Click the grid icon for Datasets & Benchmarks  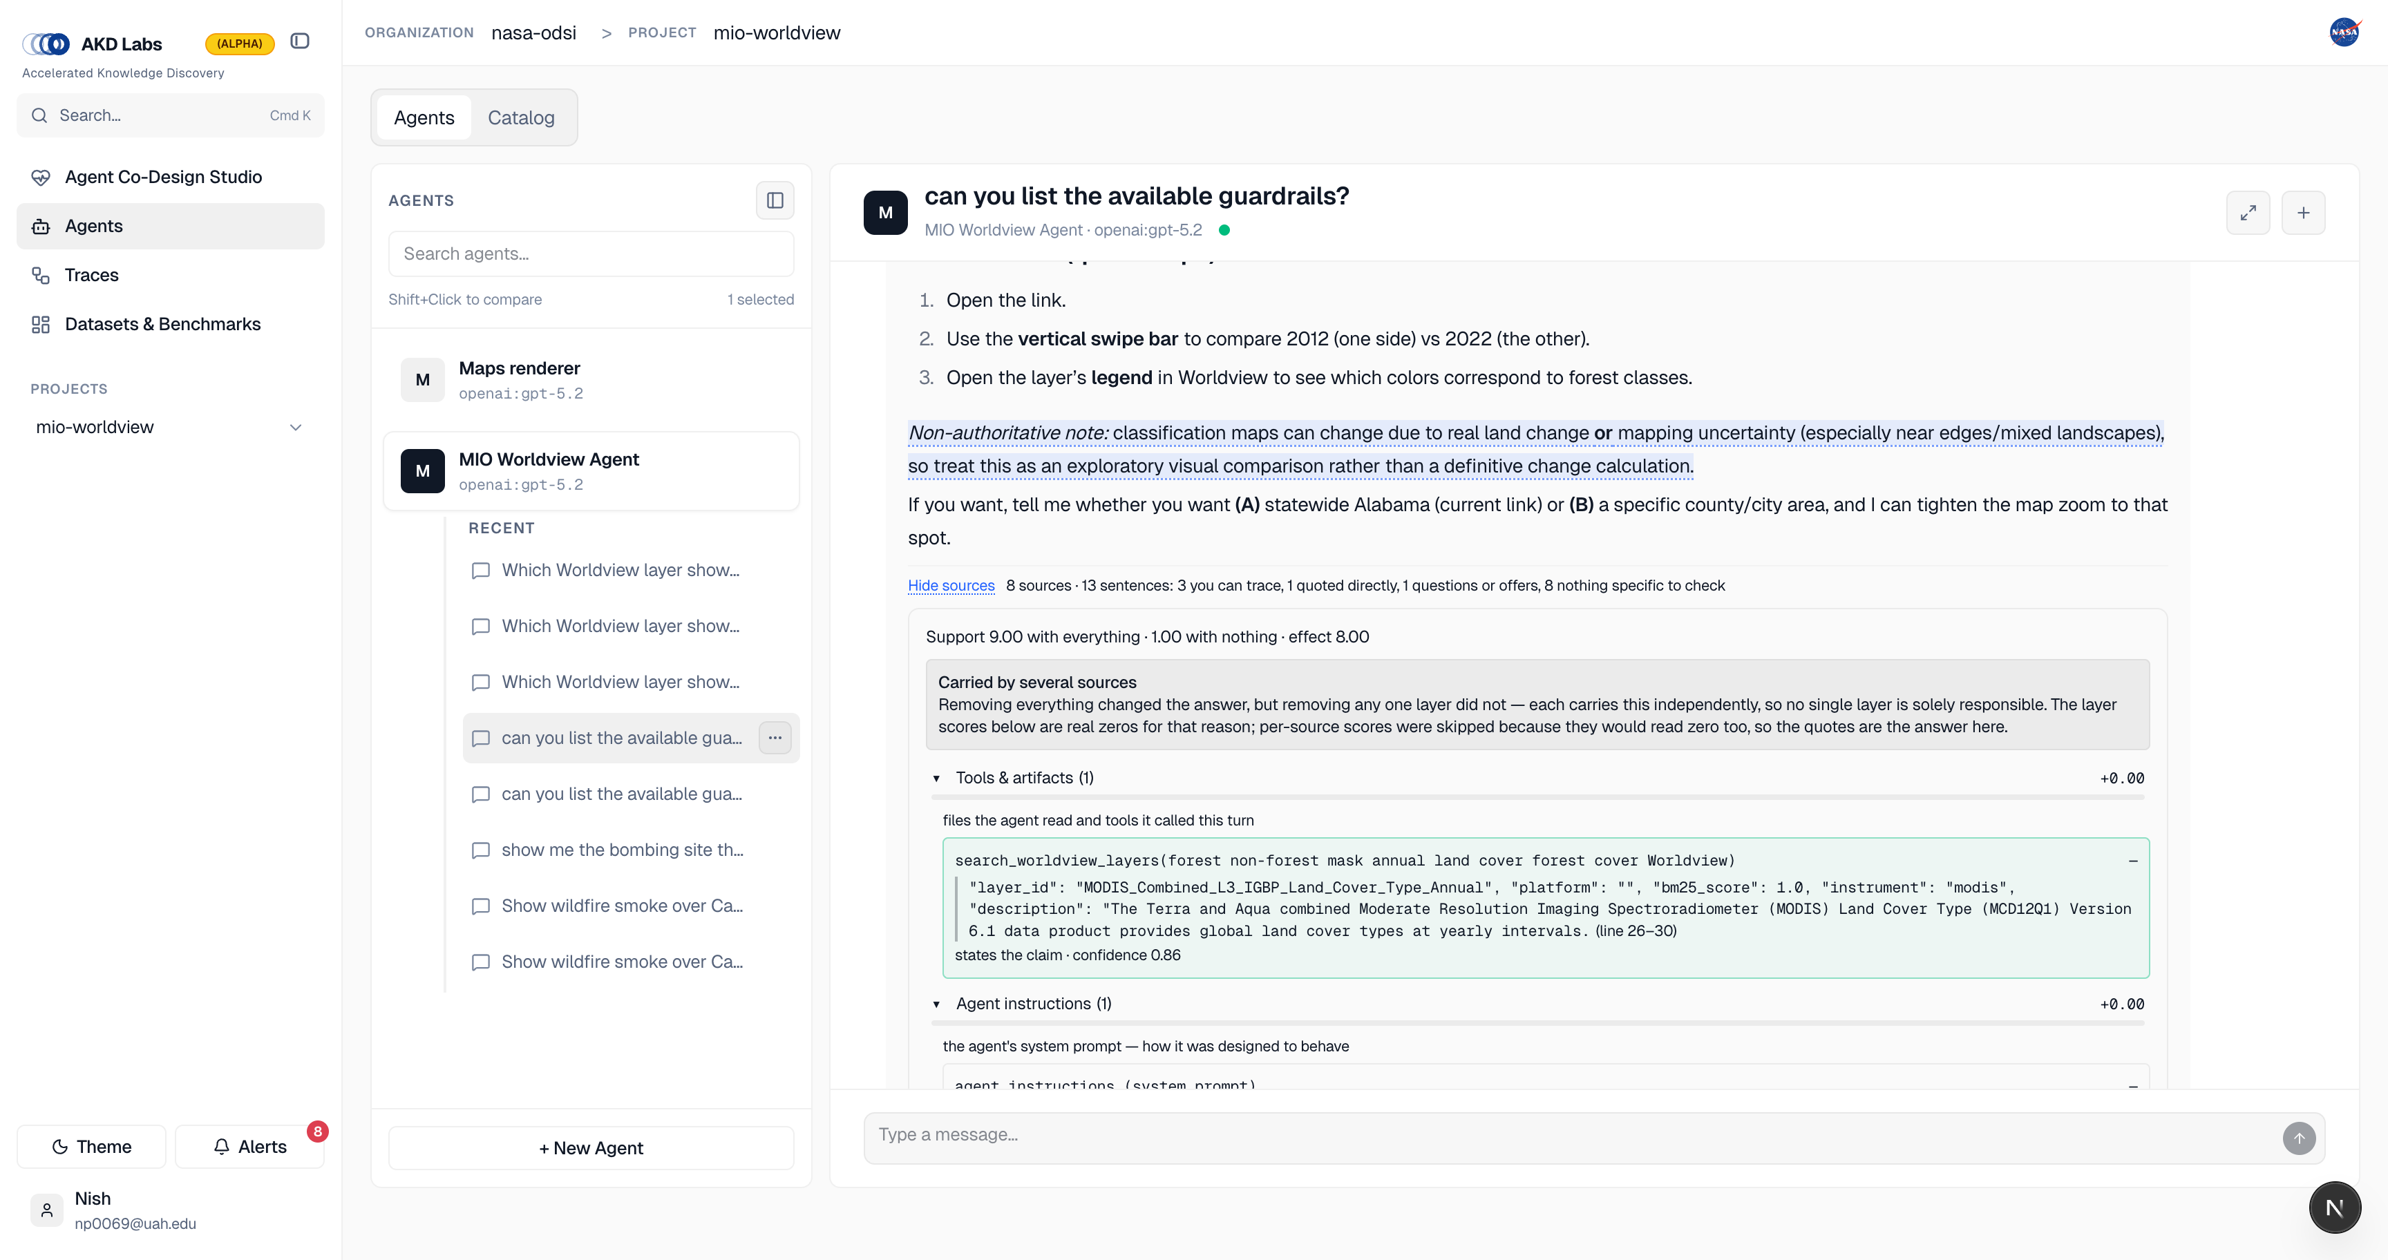coord(41,324)
